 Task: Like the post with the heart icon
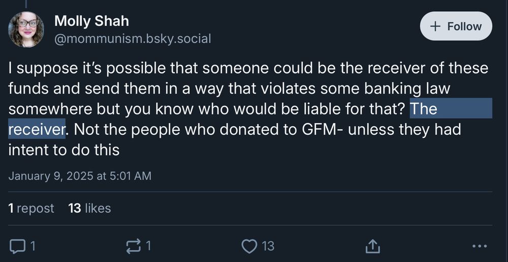tap(249, 246)
